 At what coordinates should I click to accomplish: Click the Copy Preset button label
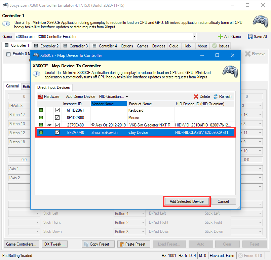(100, 244)
